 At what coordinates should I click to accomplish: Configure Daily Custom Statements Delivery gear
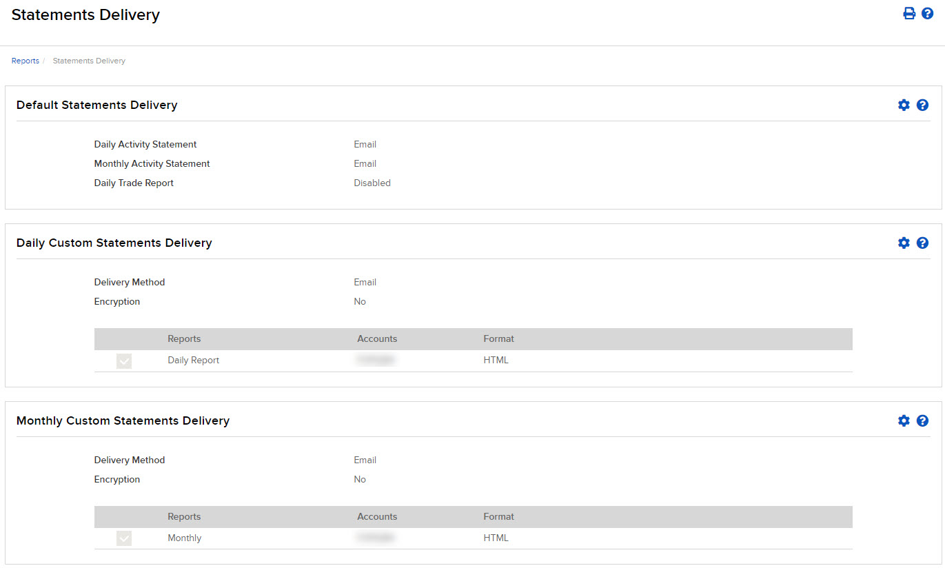point(904,243)
